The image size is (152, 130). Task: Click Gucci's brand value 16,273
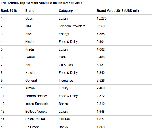click(x=102, y=18)
